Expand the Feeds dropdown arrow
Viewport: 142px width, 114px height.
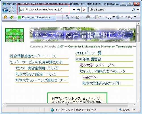pos(83,17)
